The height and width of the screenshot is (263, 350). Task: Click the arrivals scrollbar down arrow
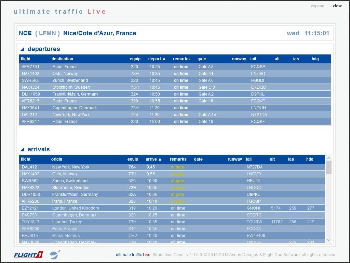point(328,240)
